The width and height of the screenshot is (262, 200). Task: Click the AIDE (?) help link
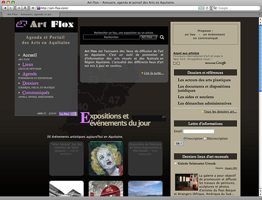point(41,114)
